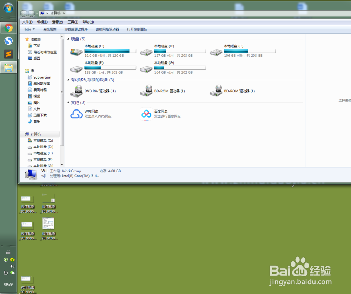Screen dimensions: 351x294
Task: Select BD-ROM drive (I:) icon
Action: 146,91
